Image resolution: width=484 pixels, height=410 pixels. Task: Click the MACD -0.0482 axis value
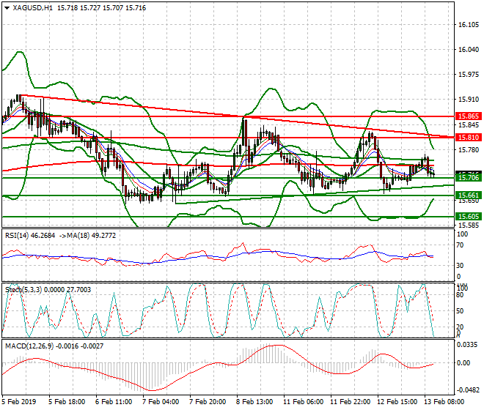(468, 390)
